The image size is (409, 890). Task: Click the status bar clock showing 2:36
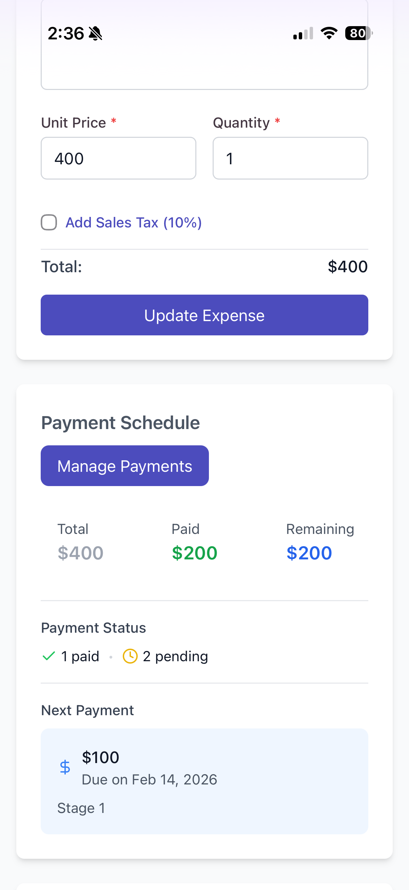(x=66, y=33)
